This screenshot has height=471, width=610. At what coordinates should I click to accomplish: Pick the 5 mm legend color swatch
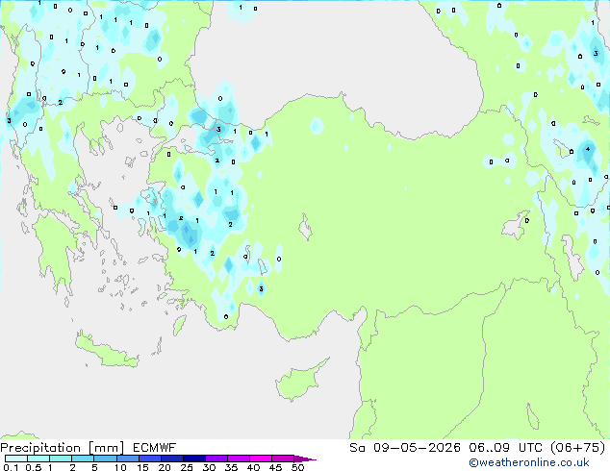(x=106, y=459)
